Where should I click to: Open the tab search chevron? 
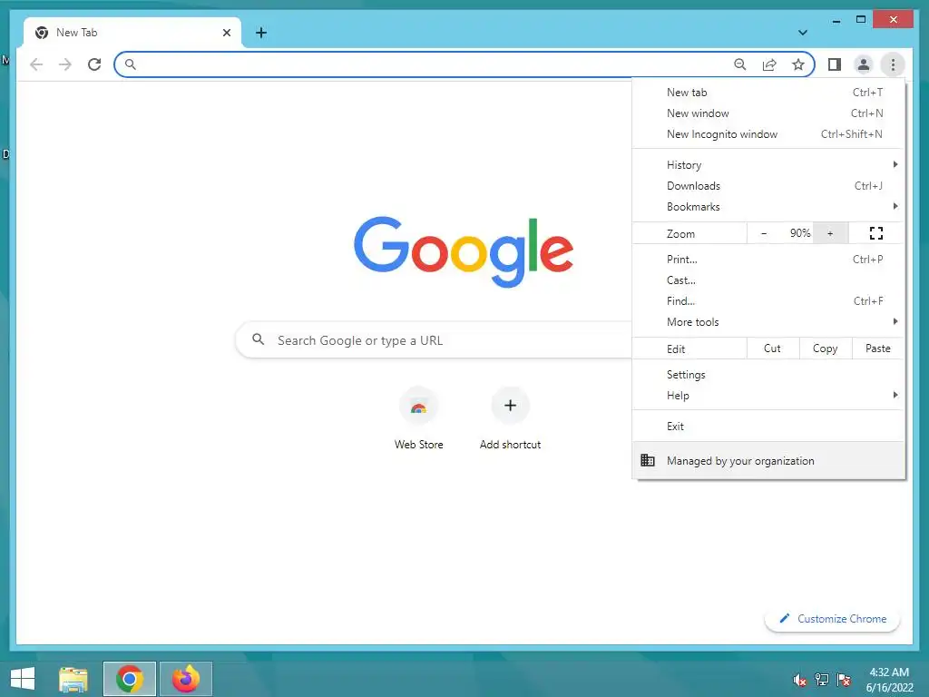pyautogui.click(x=803, y=33)
